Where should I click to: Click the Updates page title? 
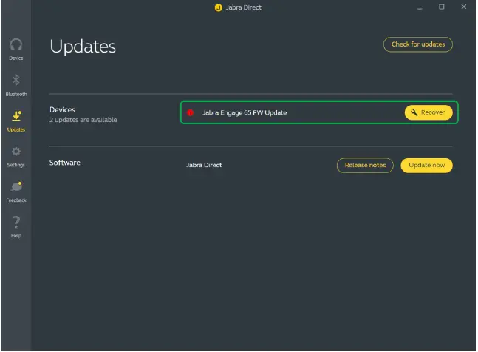click(x=83, y=47)
